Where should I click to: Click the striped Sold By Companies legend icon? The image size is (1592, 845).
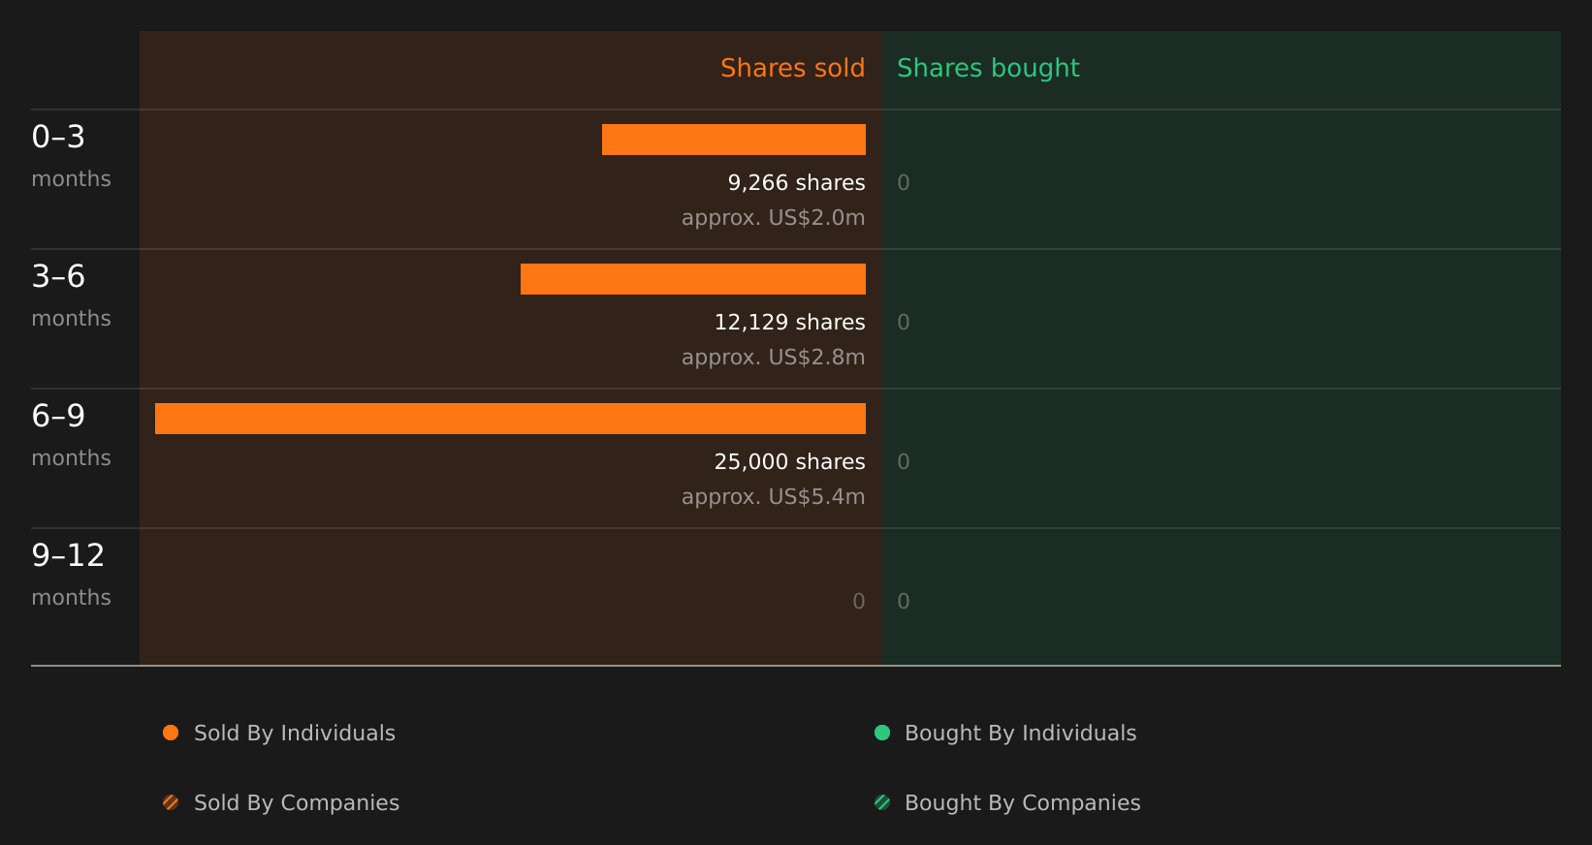pos(171,802)
